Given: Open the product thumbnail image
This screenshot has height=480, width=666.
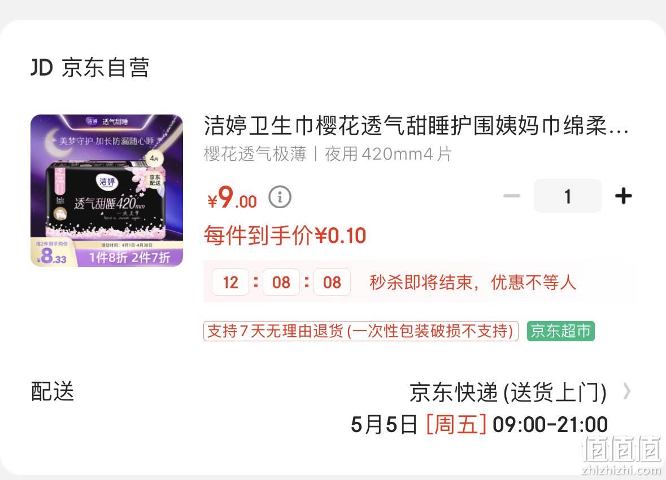Looking at the screenshot, I should click(x=107, y=191).
